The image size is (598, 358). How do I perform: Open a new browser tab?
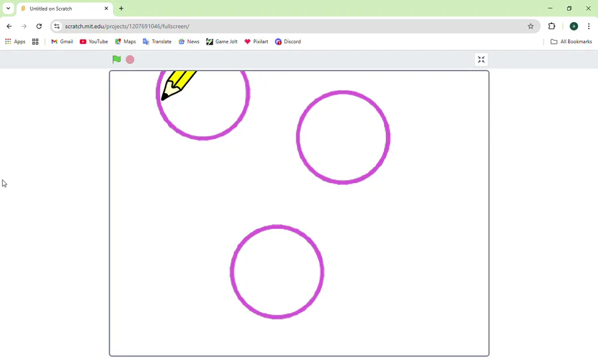click(x=122, y=9)
